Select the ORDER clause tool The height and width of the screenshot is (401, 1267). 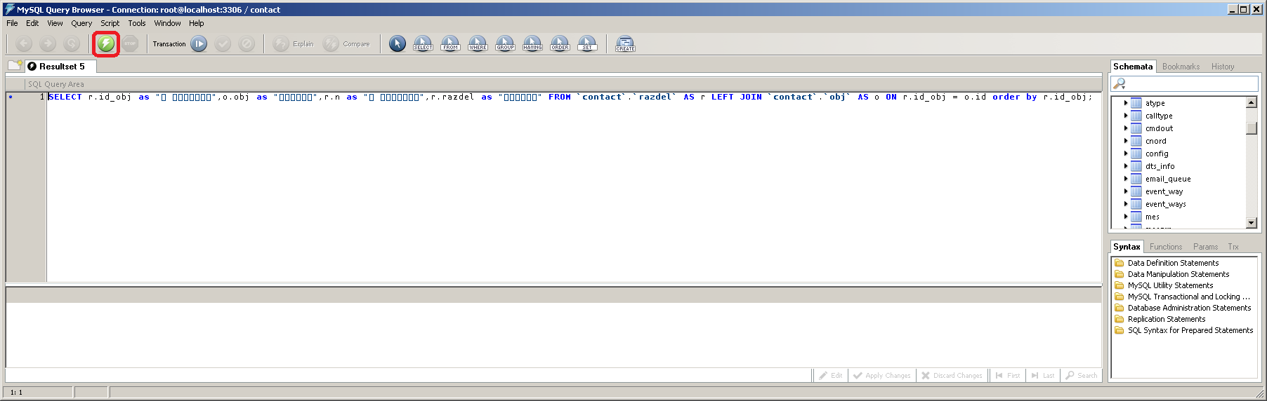pyautogui.click(x=560, y=44)
